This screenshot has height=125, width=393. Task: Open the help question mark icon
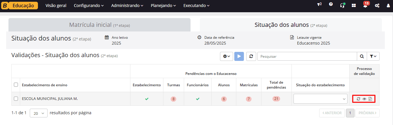[x=331, y=5]
